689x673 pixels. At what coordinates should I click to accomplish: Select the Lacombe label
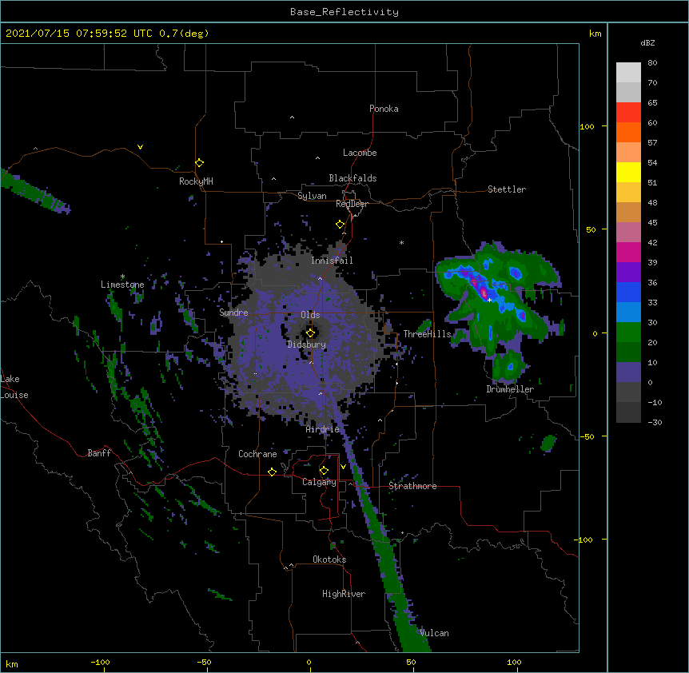pyautogui.click(x=360, y=153)
